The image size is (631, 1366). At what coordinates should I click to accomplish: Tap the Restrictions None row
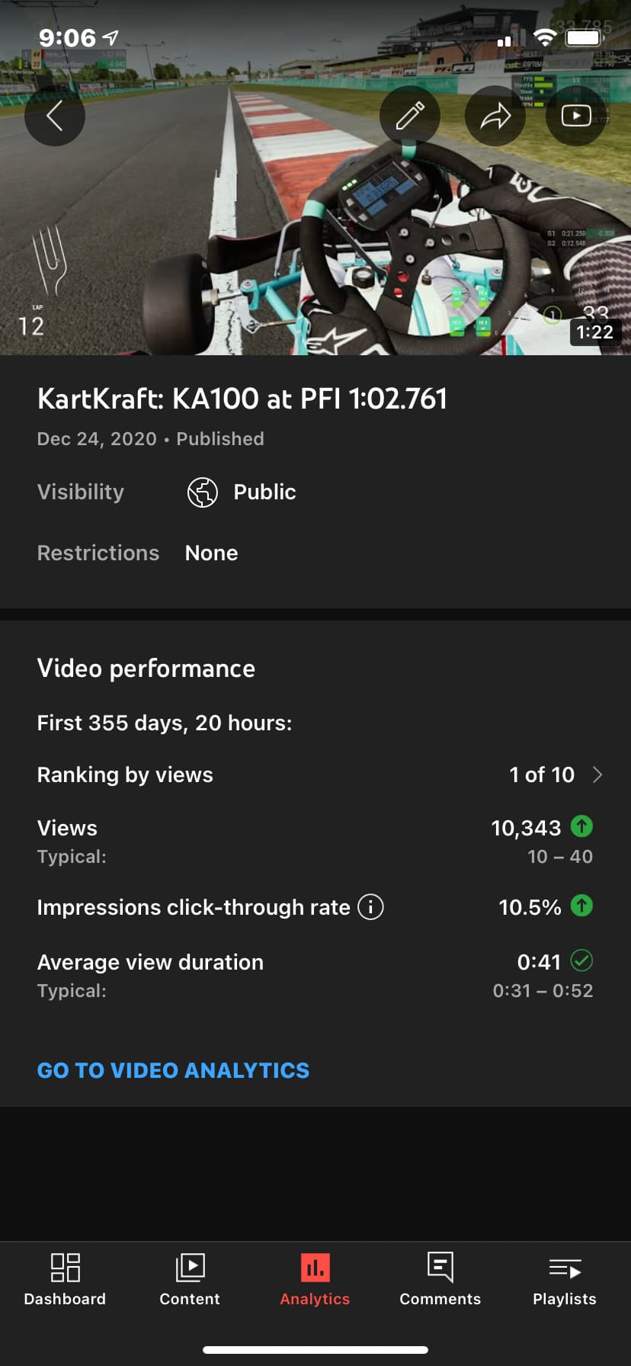[315, 553]
